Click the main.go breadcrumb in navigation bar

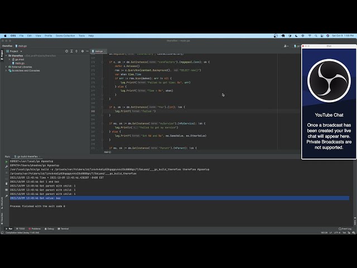(x=21, y=46)
